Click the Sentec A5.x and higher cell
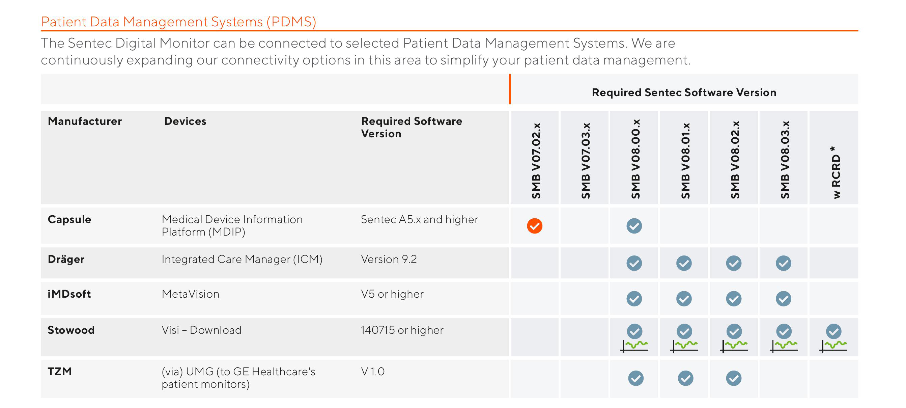906x408 pixels. click(x=419, y=220)
